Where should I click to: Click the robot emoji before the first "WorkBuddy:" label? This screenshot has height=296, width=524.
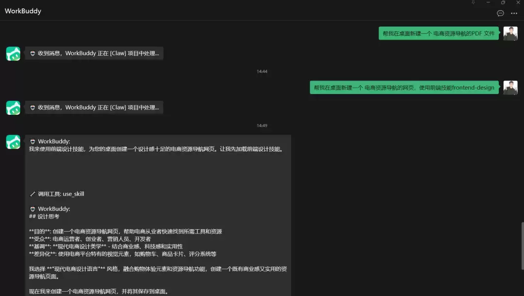[33, 141]
